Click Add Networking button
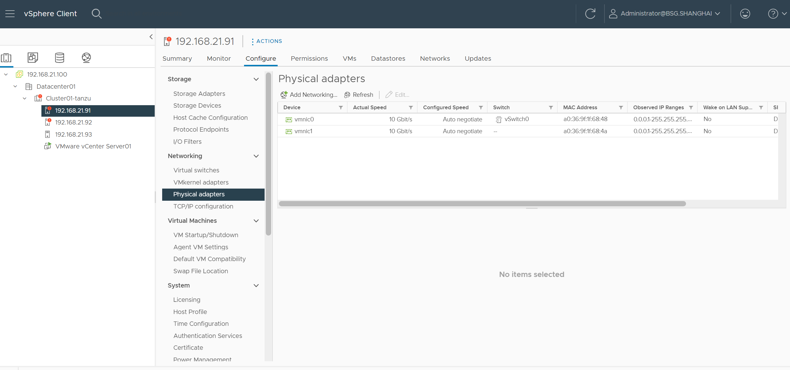Viewport: 790px width, 370px height. click(309, 95)
